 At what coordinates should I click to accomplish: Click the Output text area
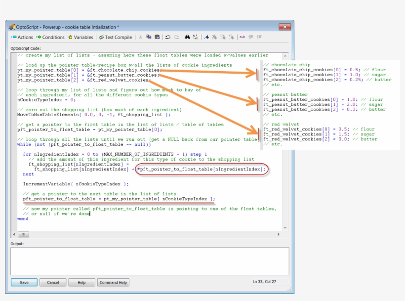(x=149, y=260)
